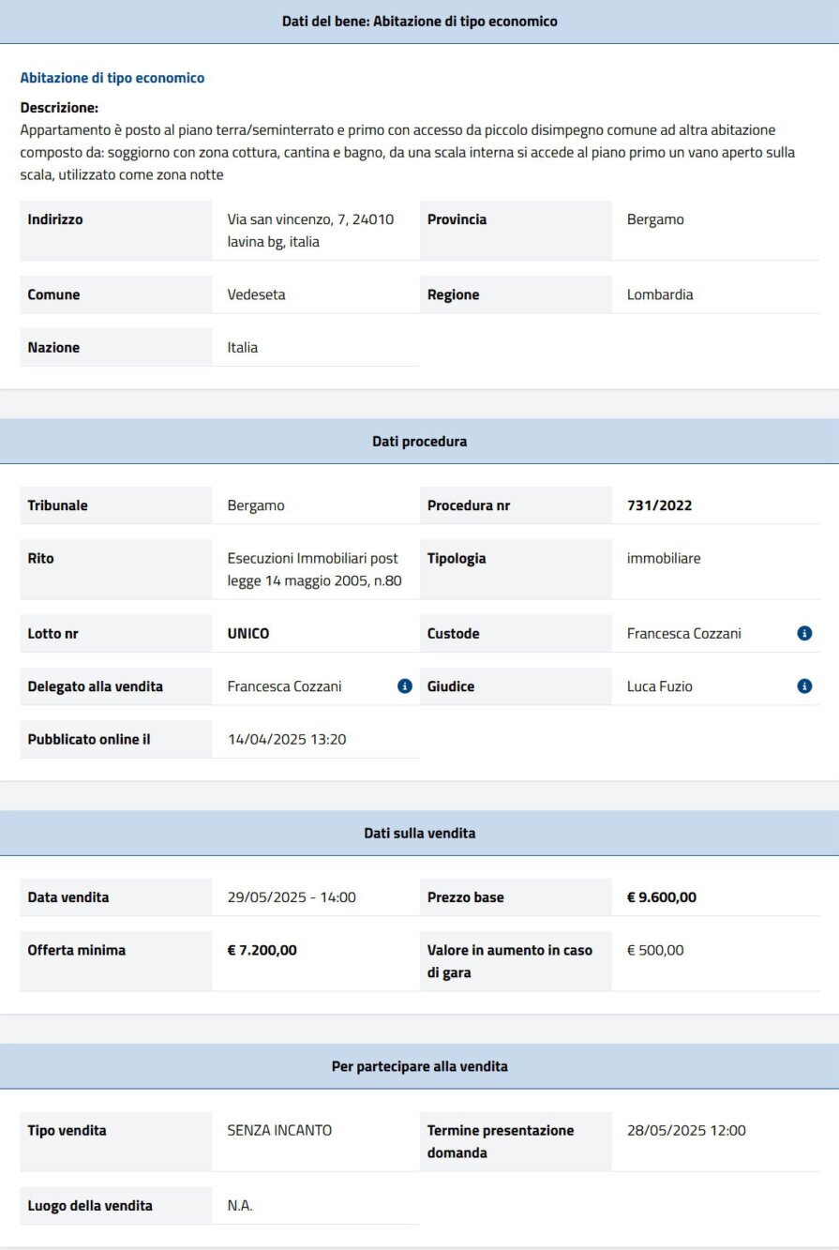Select address 'Via san vincenzo, 7, 24010'
This screenshot has height=1250, width=839.
point(310,219)
